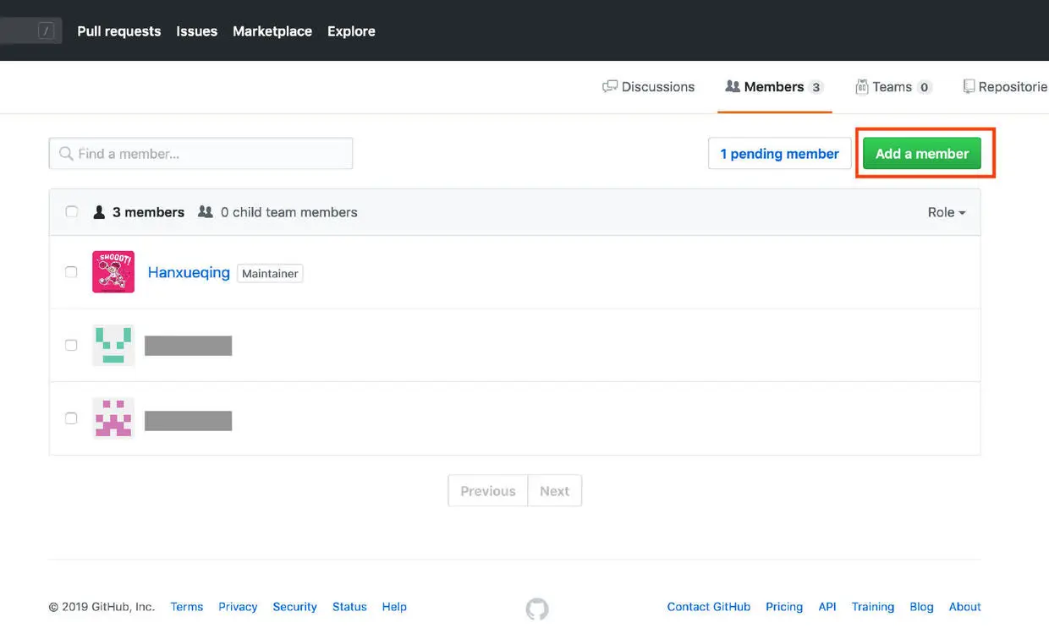Image resolution: width=1049 pixels, height=639 pixels.
Task: Open the Privacy footer link
Action: 238,607
